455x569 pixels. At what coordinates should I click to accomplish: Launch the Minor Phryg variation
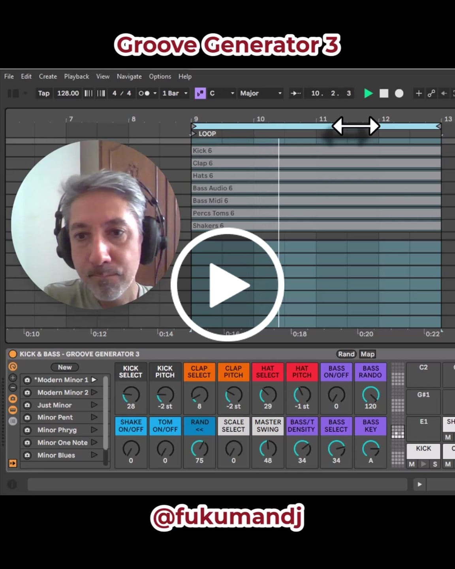click(94, 430)
